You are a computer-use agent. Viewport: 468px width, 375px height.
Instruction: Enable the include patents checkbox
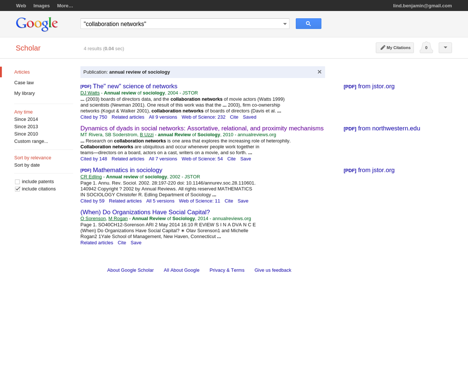click(17, 182)
